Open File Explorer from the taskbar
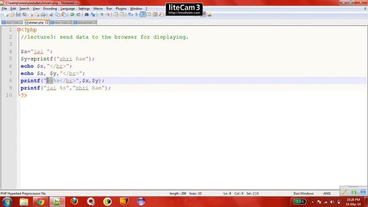Image resolution: width=368 pixels, height=207 pixels. click(24, 202)
